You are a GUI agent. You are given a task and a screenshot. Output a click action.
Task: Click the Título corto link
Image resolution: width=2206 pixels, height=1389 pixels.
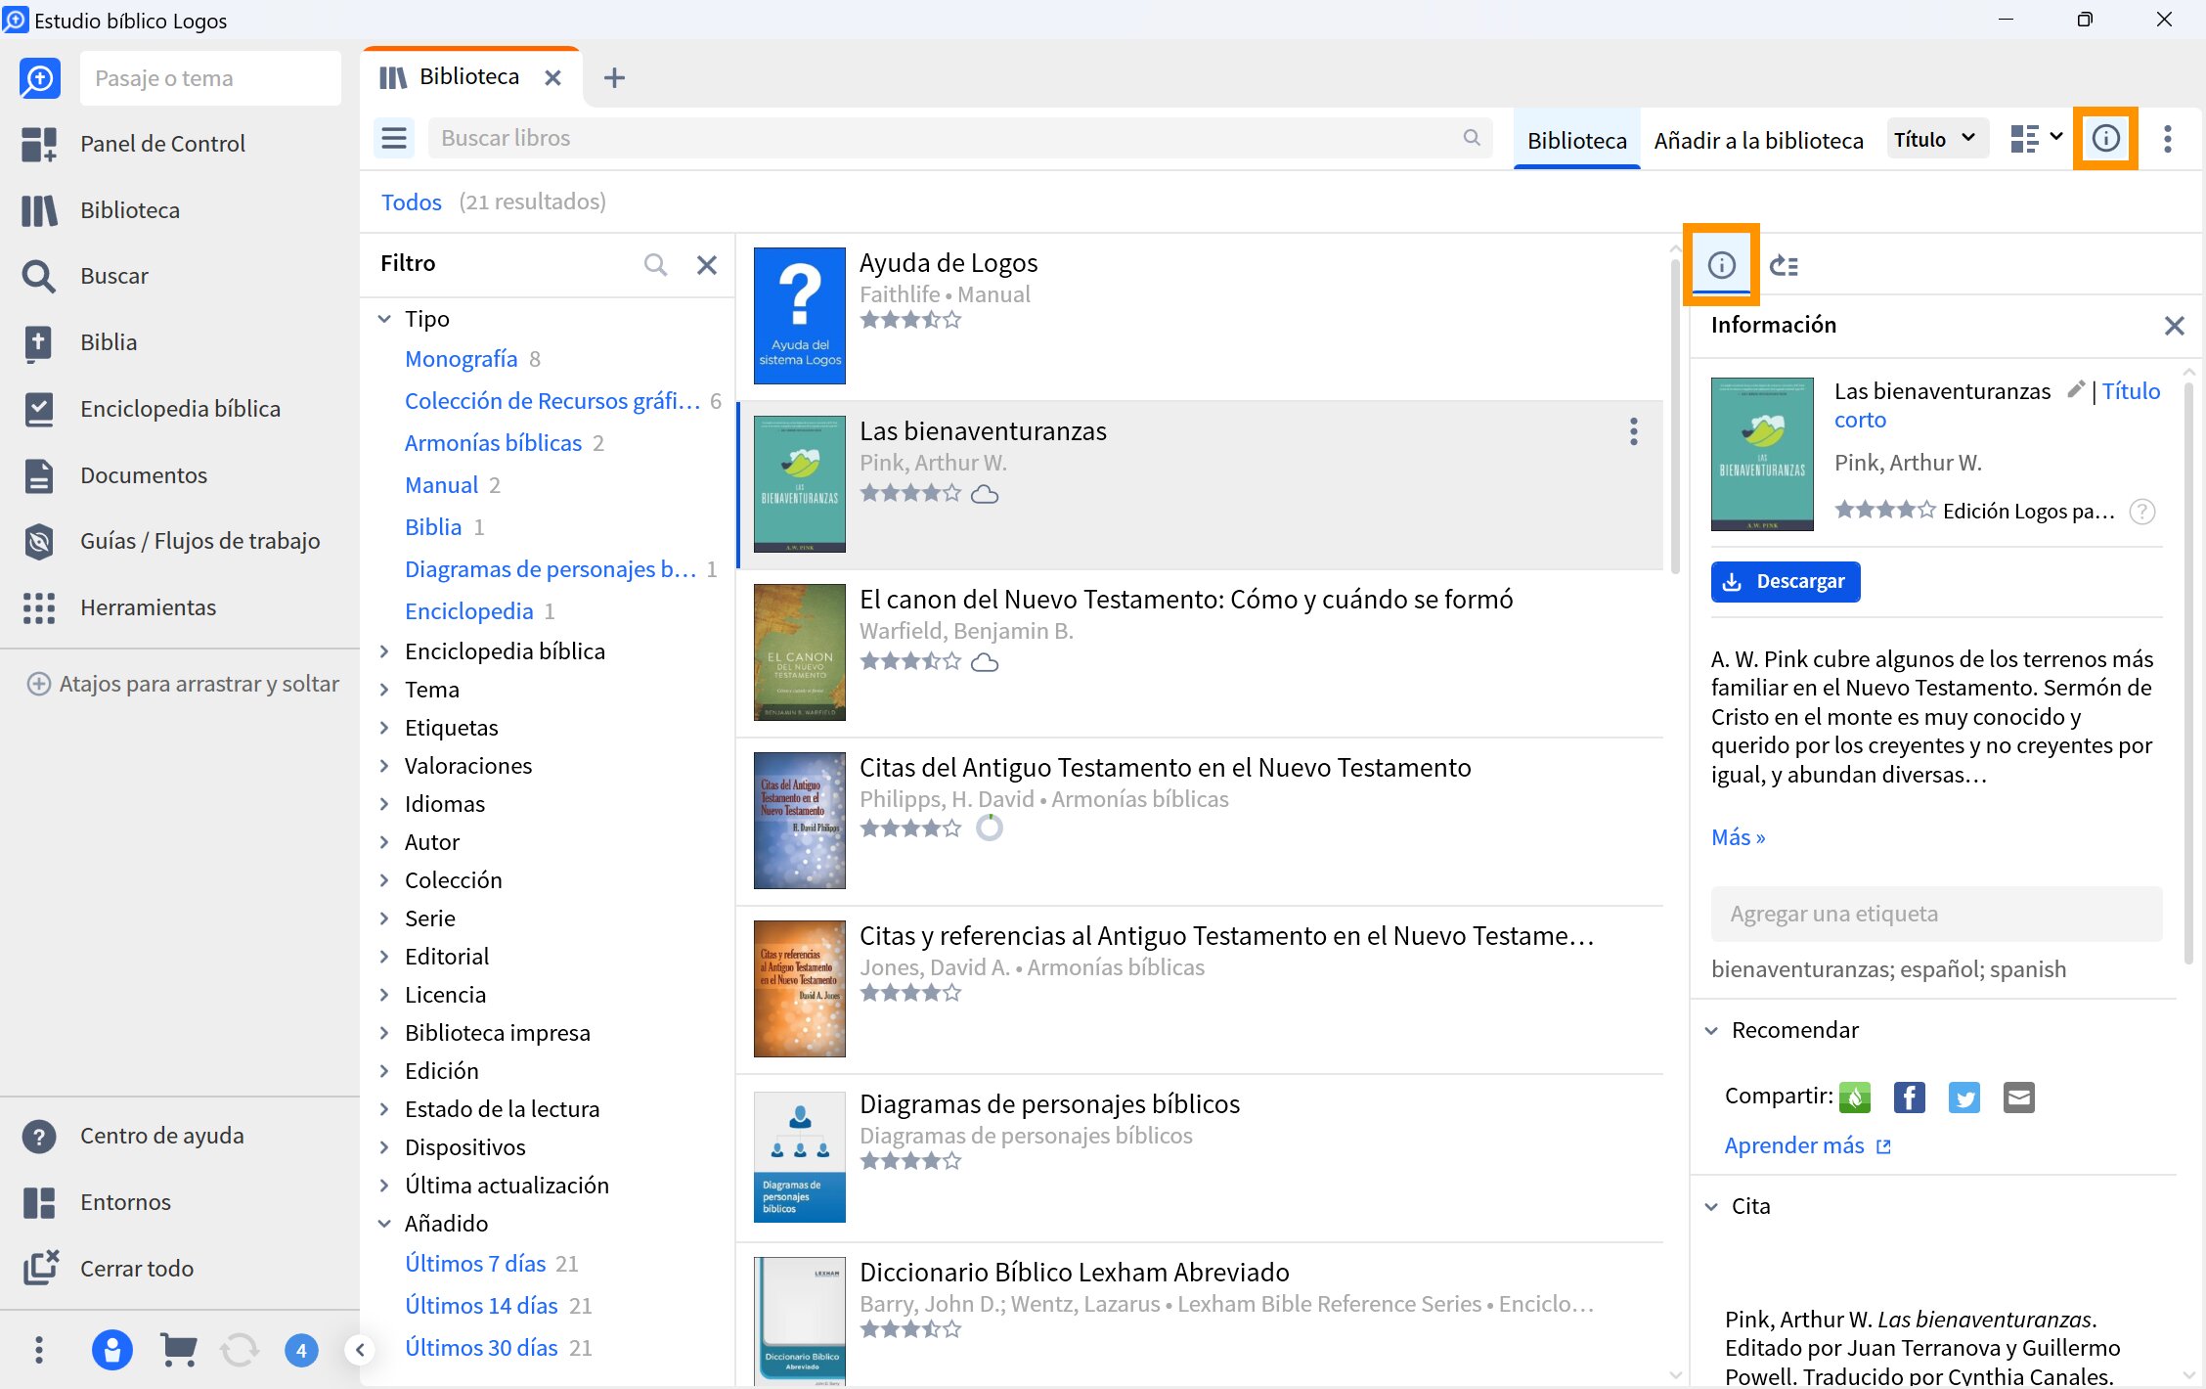[1997, 405]
